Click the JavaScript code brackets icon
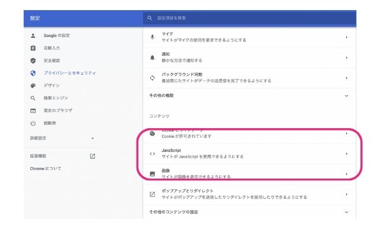Screen dimensions: 380x235 152,154
